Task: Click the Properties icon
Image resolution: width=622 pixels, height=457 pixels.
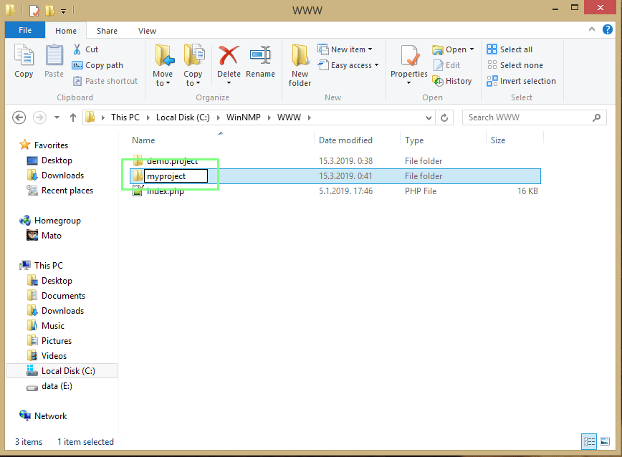Action: 409,55
